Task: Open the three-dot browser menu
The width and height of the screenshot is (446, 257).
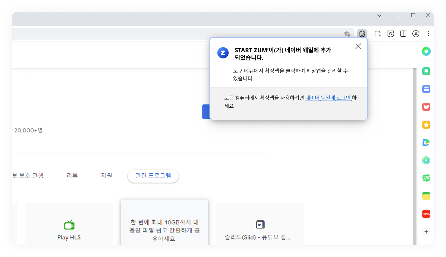Action: pos(428,33)
